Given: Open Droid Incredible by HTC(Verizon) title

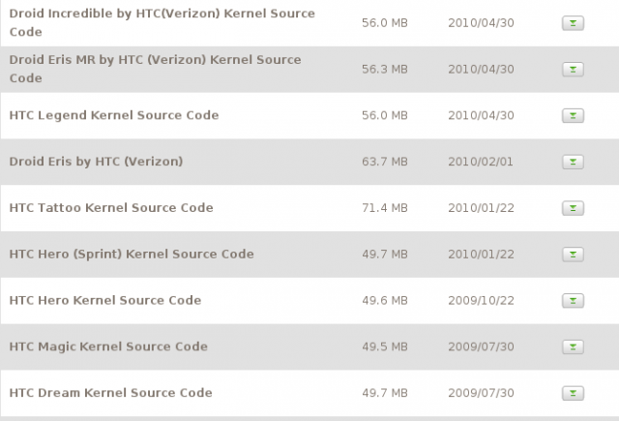Looking at the screenshot, I should pos(162,22).
